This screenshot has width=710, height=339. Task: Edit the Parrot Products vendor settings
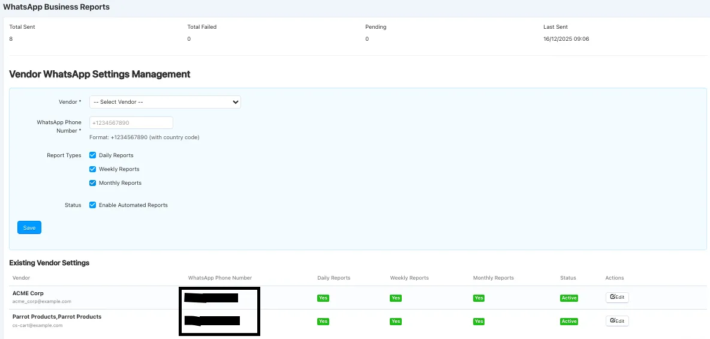(x=617, y=321)
